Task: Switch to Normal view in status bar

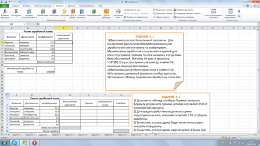Action: tap(223, 138)
